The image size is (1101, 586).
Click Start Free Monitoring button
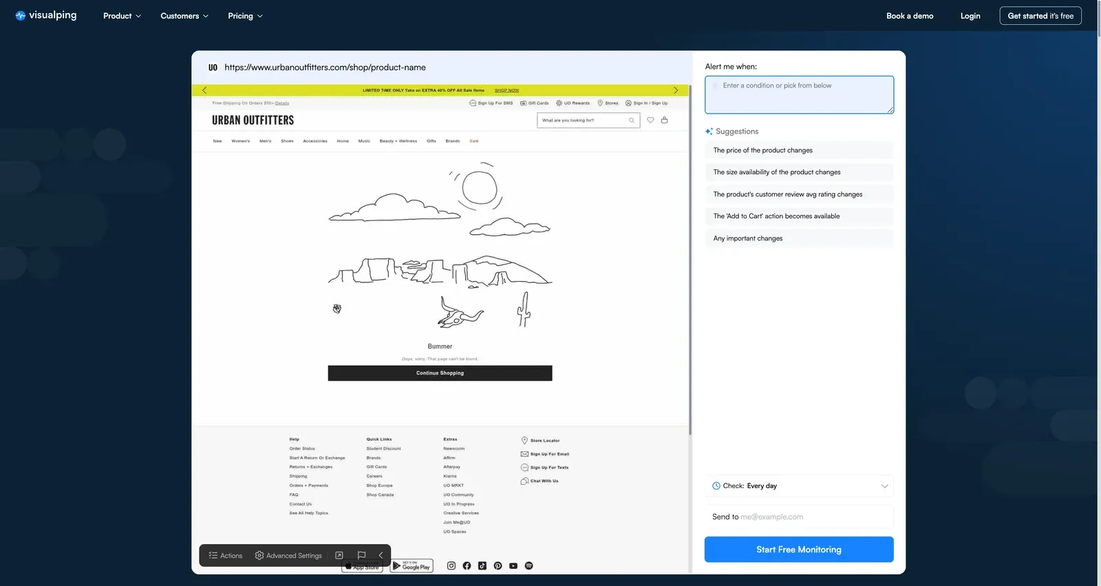[799, 550]
